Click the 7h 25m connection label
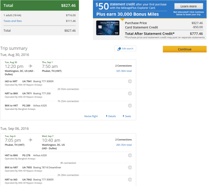This screenshot has width=207, height=186. 68,101
